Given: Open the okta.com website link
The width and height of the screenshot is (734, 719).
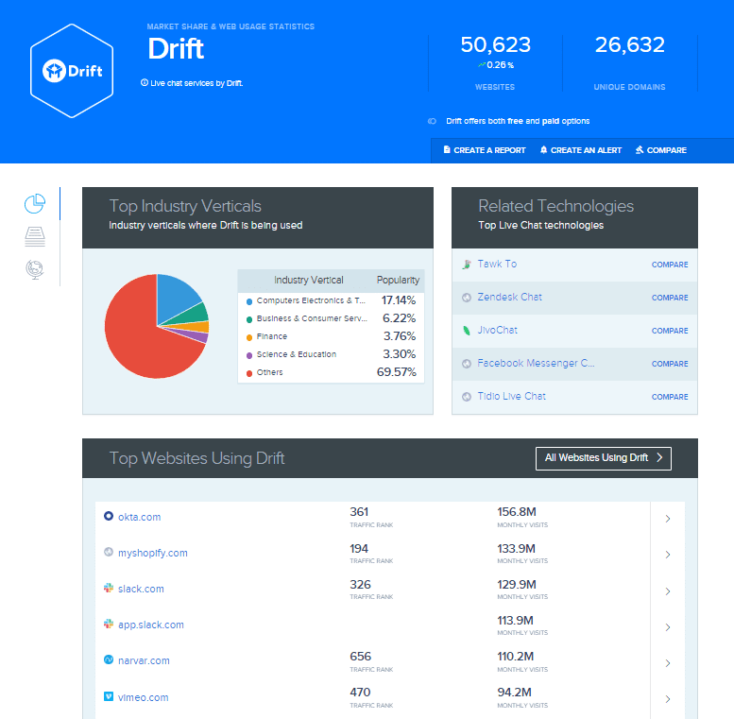Looking at the screenshot, I should 140,517.
